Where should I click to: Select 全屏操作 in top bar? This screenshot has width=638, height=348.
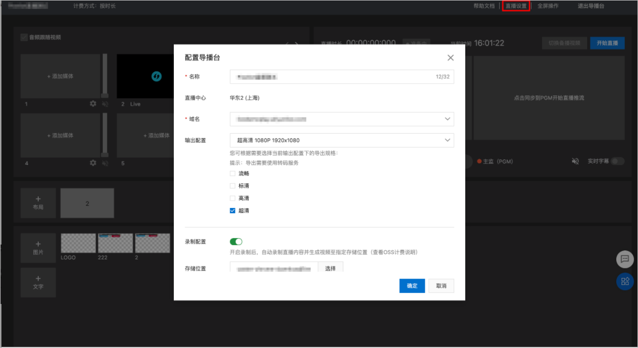548,6
